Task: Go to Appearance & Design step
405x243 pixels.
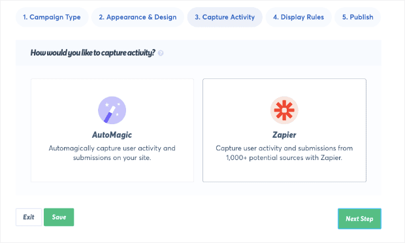Action: (138, 17)
